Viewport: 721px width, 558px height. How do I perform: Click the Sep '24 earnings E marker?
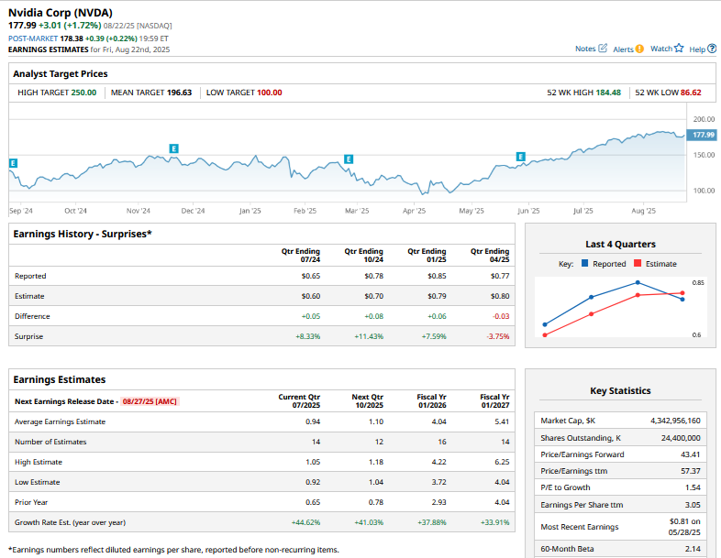[14, 163]
